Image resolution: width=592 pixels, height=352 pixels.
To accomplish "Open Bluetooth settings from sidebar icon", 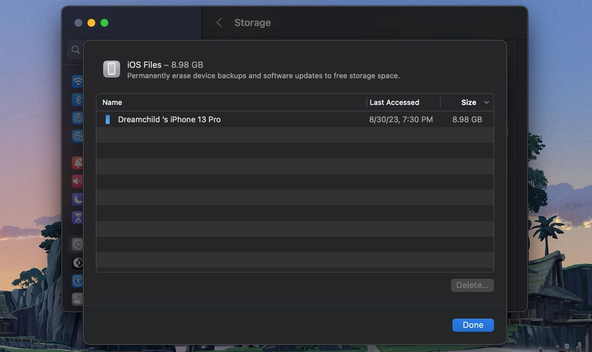I will pos(77,99).
